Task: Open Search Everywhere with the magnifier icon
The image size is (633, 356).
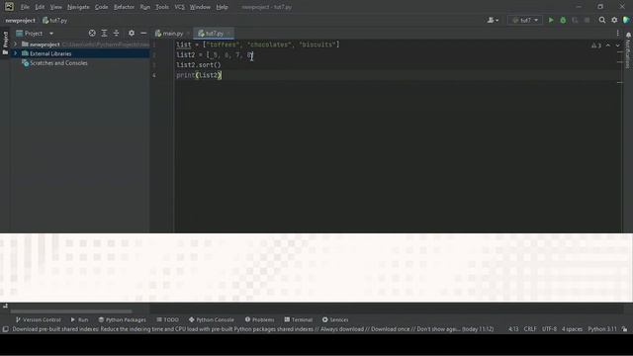Action: click(x=602, y=20)
